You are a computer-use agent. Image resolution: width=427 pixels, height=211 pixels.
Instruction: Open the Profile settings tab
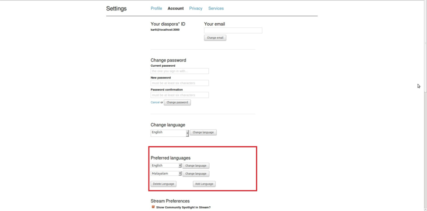click(156, 9)
